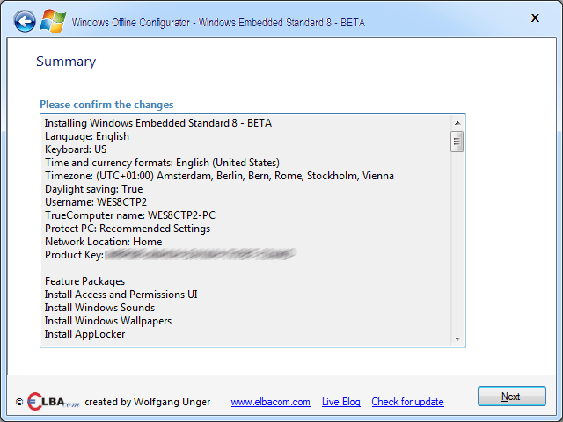
Task: Click the Timezone (UTC+01:00) Amsterdam line
Action: pos(219,176)
